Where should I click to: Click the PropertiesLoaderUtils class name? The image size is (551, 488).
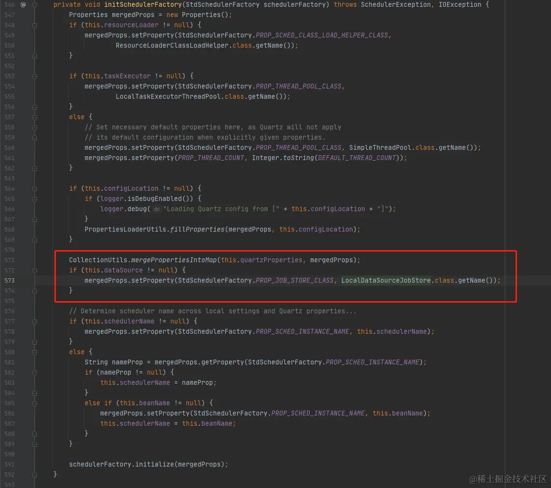click(125, 229)
